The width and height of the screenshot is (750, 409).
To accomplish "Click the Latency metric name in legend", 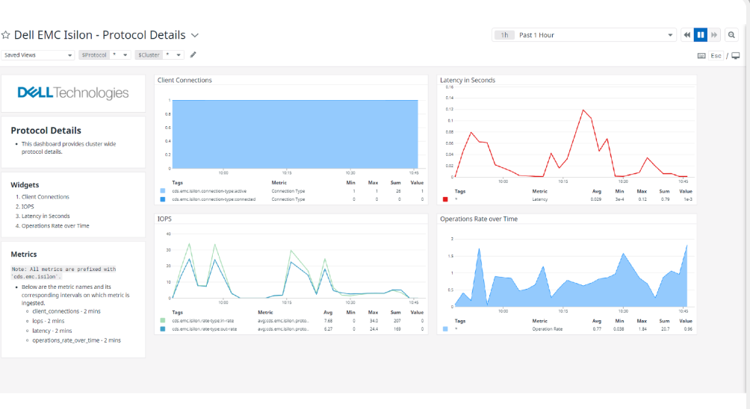I will click(539, 199).
